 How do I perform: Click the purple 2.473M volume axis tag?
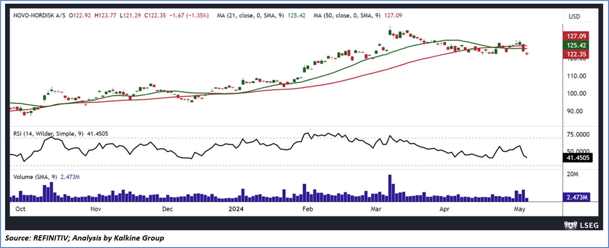(x=577, y=197)
